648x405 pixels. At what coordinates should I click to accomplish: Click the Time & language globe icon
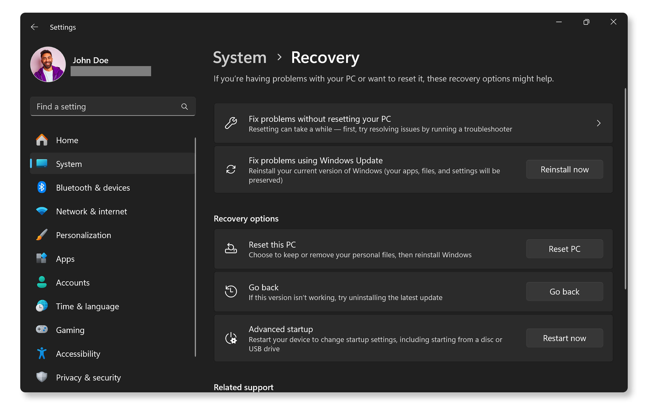click(42, 306)
